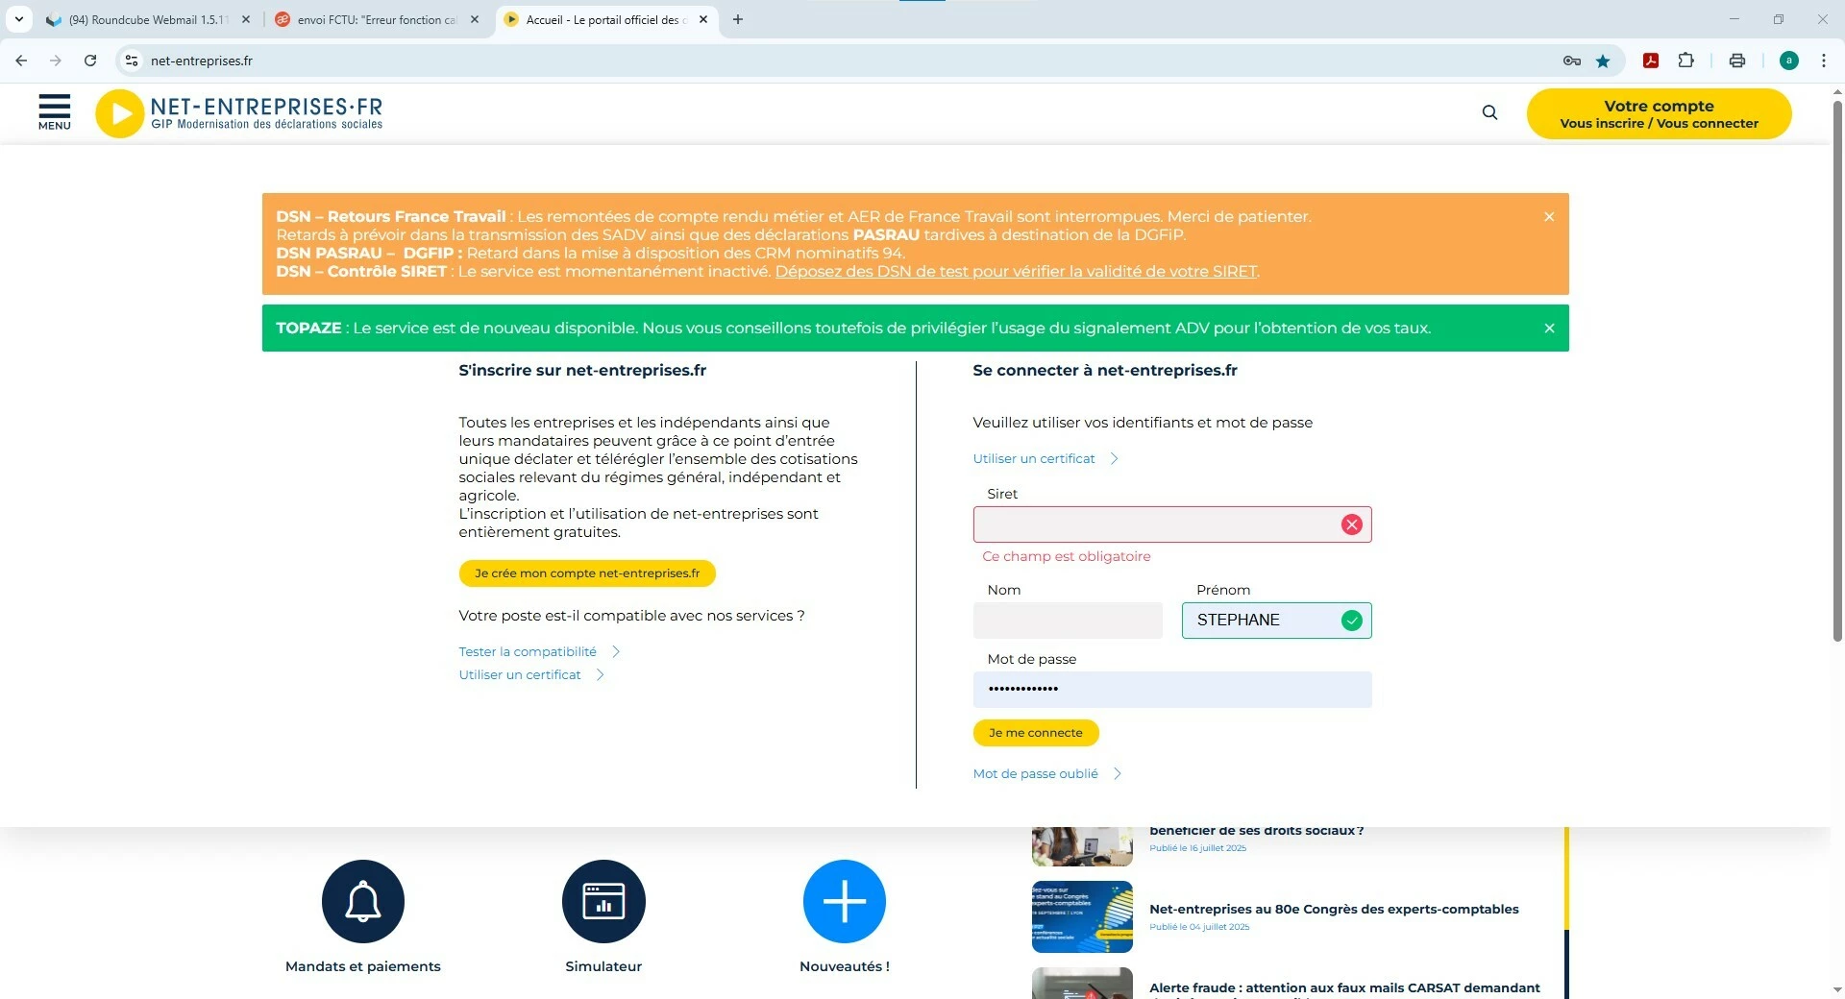This screenshot has width=1845, height=999.
Task: Focus the Mot de passe field
Action: (1172, 690)
